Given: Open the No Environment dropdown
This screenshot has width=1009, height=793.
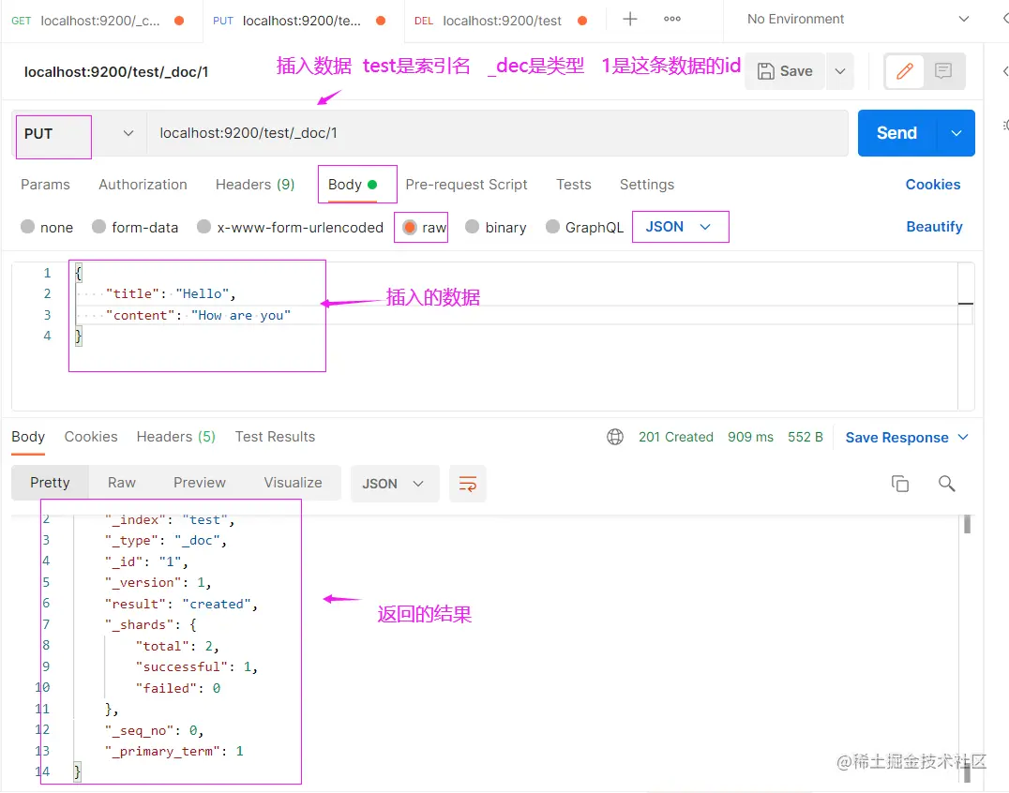Looking at the screenshot, I should point(858,20).
